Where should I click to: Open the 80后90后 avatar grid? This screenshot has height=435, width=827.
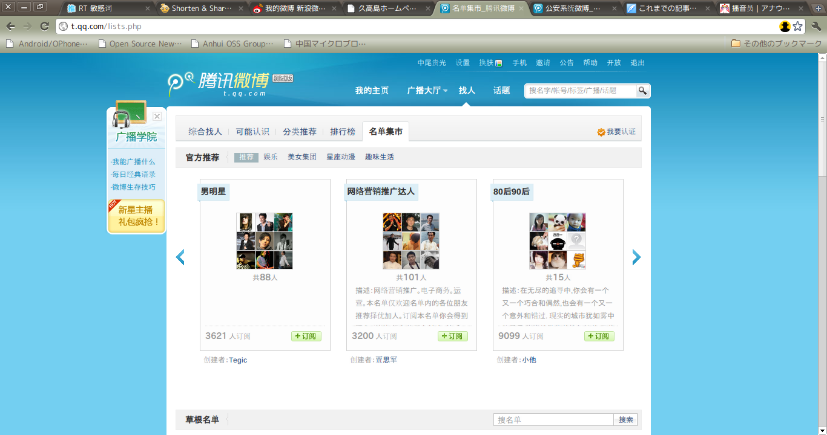[x=558, y=241]
